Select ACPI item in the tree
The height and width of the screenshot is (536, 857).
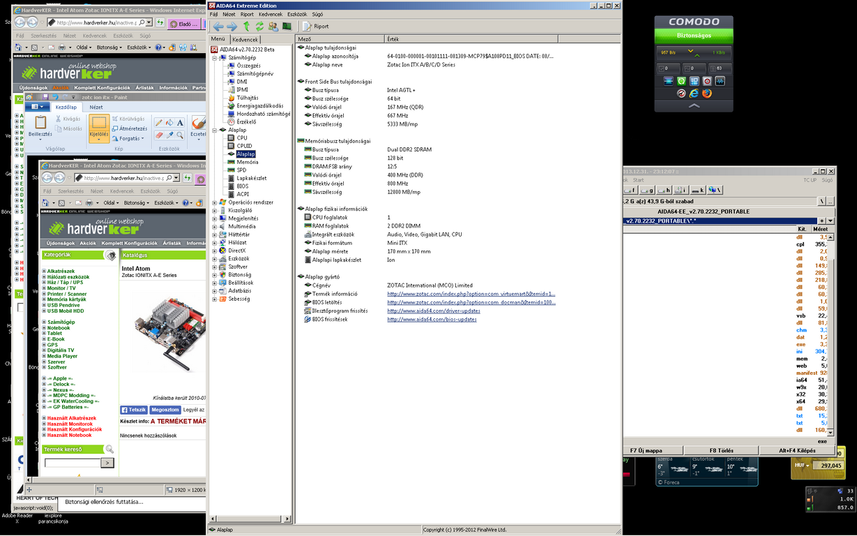[x=243, y=194]
